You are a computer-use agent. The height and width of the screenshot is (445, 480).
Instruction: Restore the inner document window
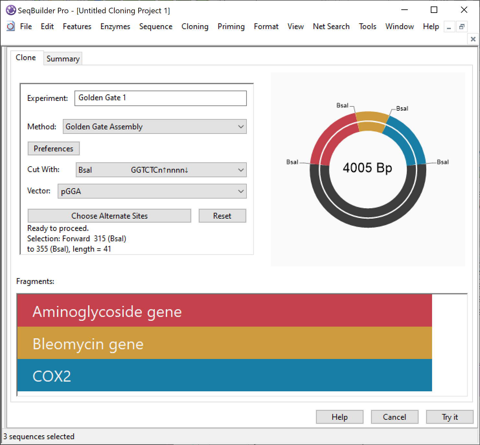pyautogui.click(x=462, y=27)
